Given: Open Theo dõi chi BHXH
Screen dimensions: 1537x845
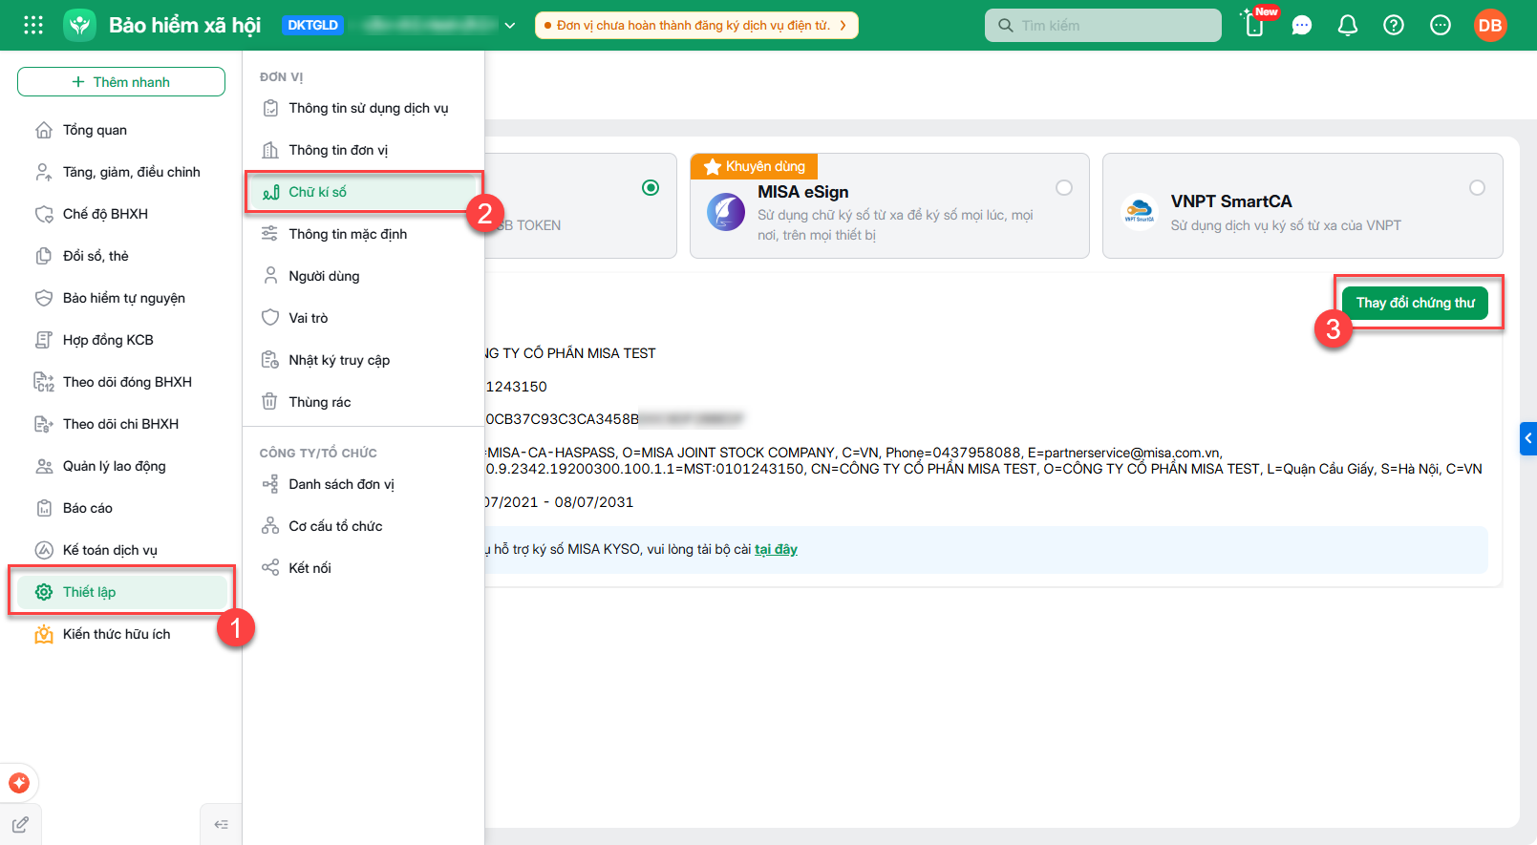Looking at the screenshot, I should (x=121, y=424).
